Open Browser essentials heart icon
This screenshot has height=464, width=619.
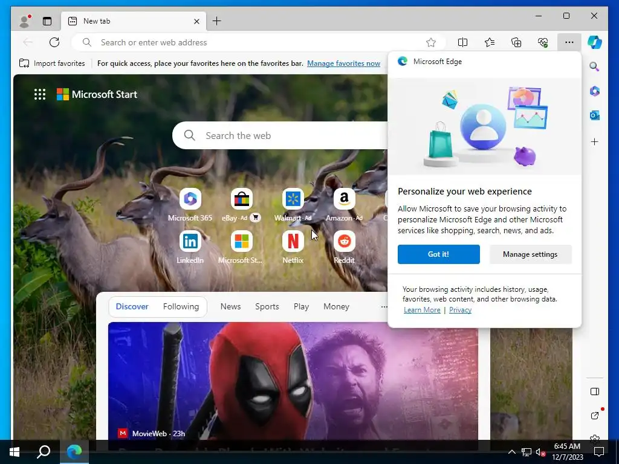tap(543, 42)
